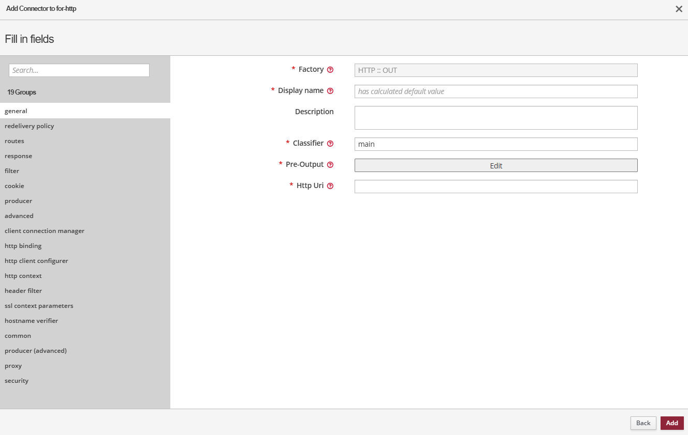Image resolution: width=688 pixels, height=435 pixels.
Task: Open the routes group
Action: point(14,141)
